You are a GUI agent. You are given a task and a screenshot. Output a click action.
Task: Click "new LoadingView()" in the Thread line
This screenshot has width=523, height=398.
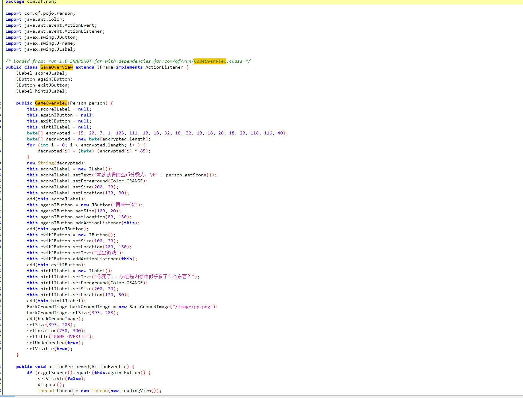[x=135, y=391]
